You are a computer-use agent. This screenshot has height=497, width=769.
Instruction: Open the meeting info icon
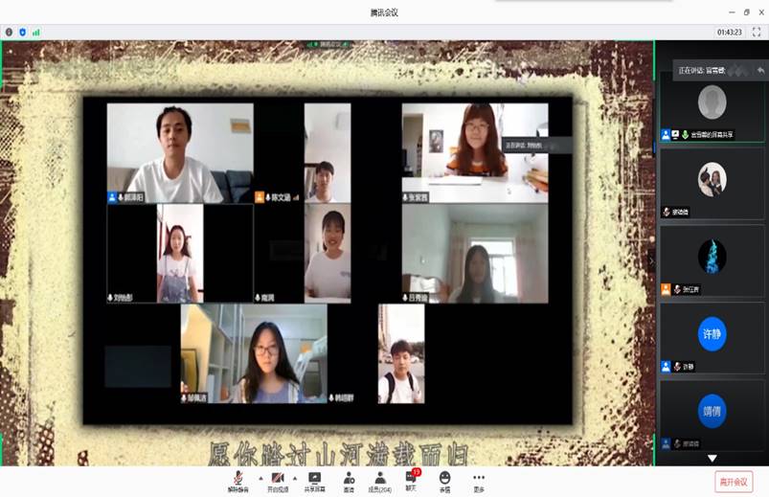coord(9,32)
